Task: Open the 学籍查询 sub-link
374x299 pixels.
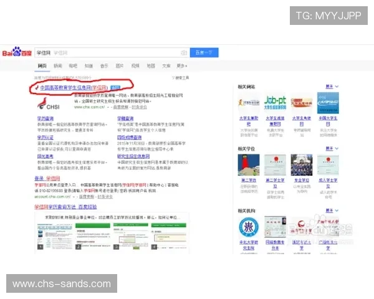Action: (125, 118)
